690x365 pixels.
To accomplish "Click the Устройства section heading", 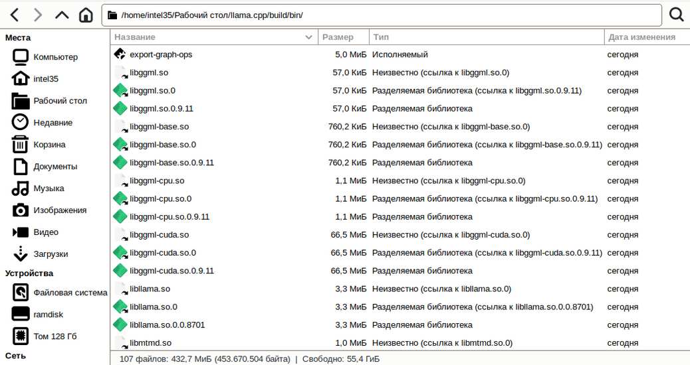I will [x=29, y=273].
